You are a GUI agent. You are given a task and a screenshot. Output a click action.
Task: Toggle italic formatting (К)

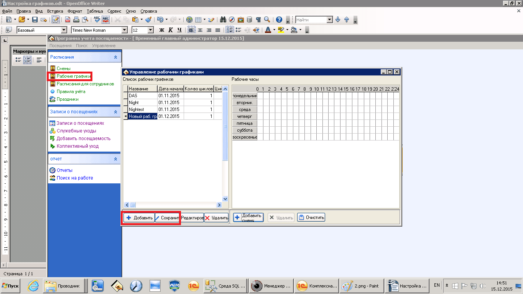point(170,30)
